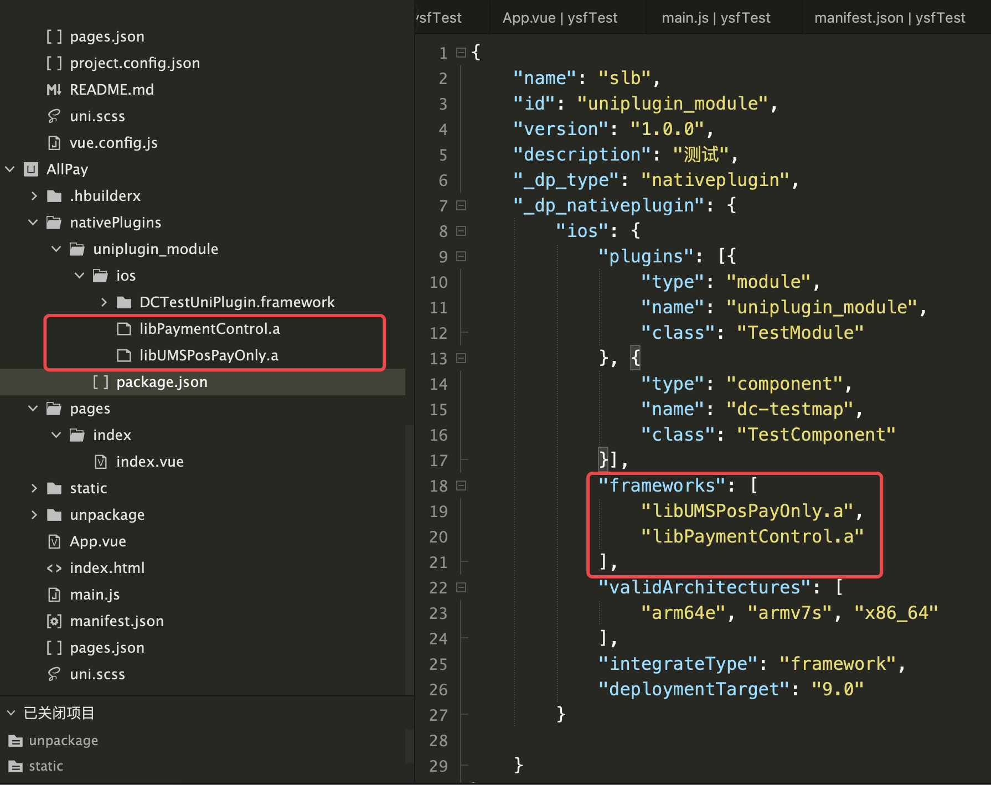This screenshot has width=991, height=785.
Task: Click the scss icon next to the top uni.scss
Action: (54, 116)
